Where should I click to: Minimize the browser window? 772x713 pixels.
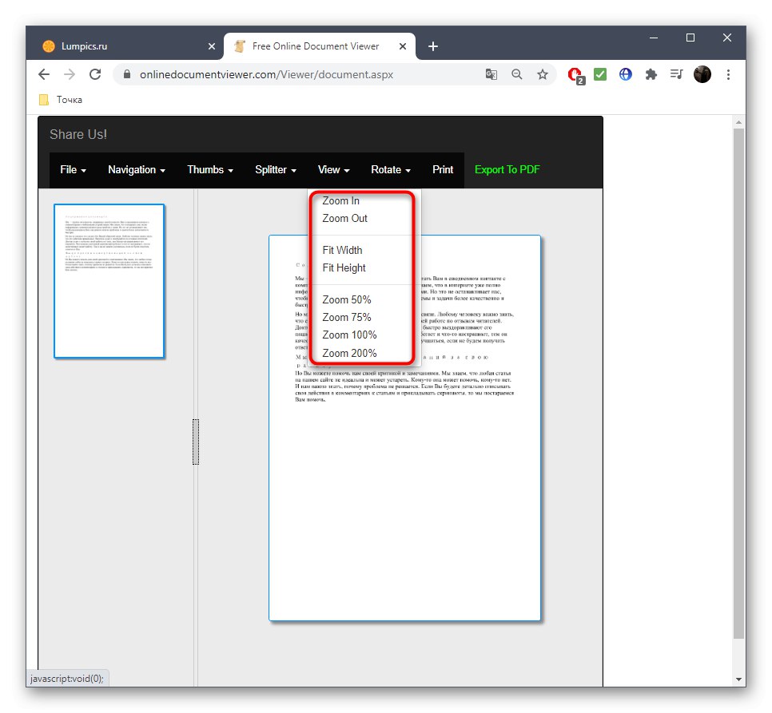point(654,38)
